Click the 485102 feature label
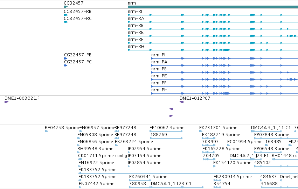 coord(263,163)
